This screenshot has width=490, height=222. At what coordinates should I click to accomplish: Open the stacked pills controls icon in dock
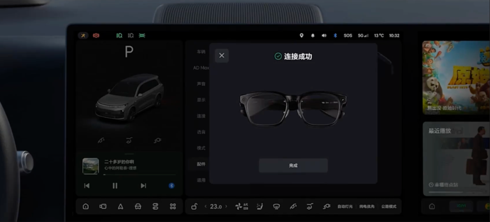[155, 207]
